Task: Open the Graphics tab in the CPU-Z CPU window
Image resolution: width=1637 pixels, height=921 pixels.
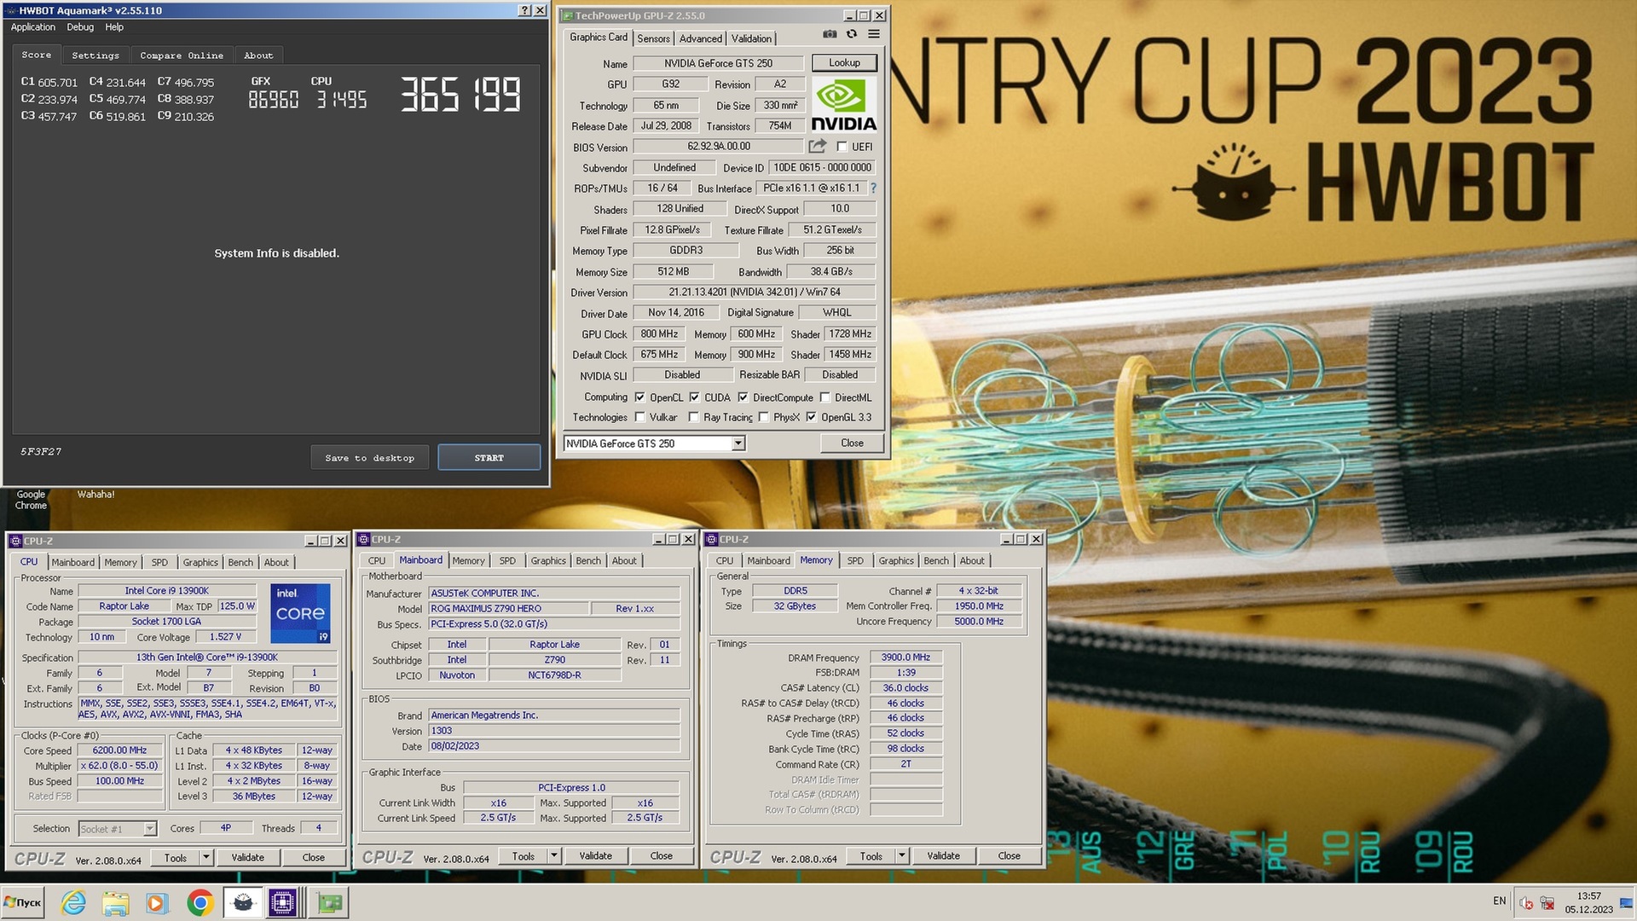Action: point(200,562)
